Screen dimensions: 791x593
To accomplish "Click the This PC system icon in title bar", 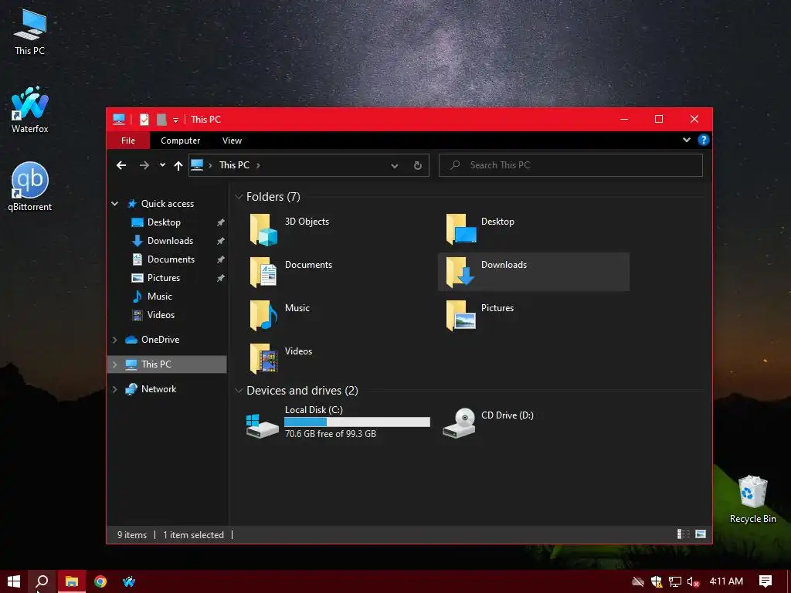I will coord(119,120).
